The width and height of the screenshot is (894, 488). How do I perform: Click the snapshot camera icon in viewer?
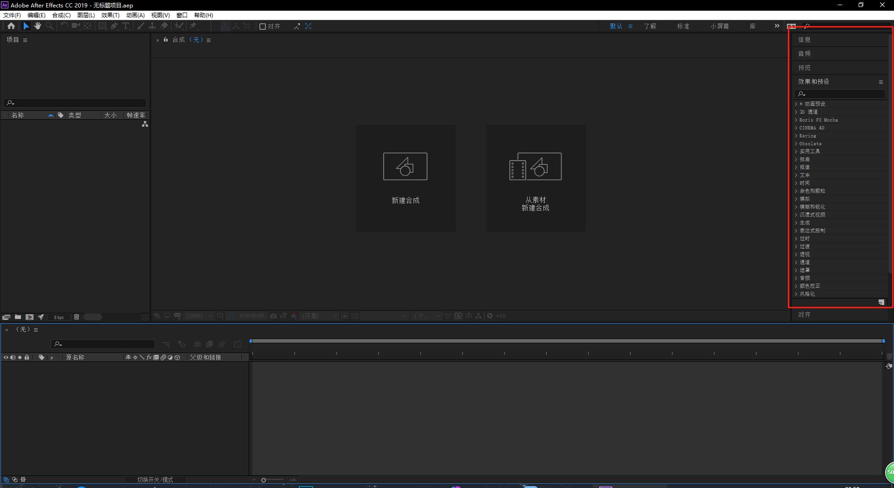[273, 316]
